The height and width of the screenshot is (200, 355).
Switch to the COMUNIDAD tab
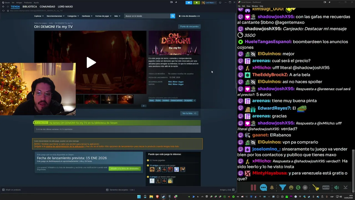coord(47,7)
